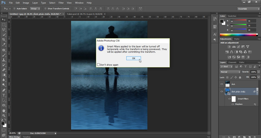Switch to the Styles tab

(x=237, y=39)
